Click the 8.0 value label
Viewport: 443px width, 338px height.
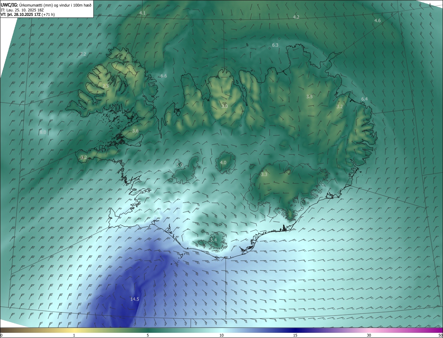tap(43, 132)
